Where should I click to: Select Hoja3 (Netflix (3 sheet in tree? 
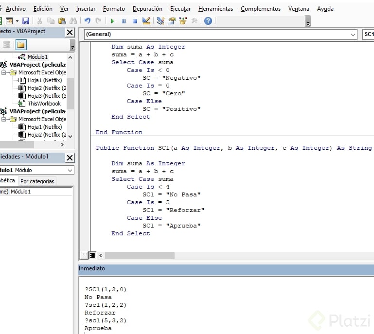(x=47, y=96)
